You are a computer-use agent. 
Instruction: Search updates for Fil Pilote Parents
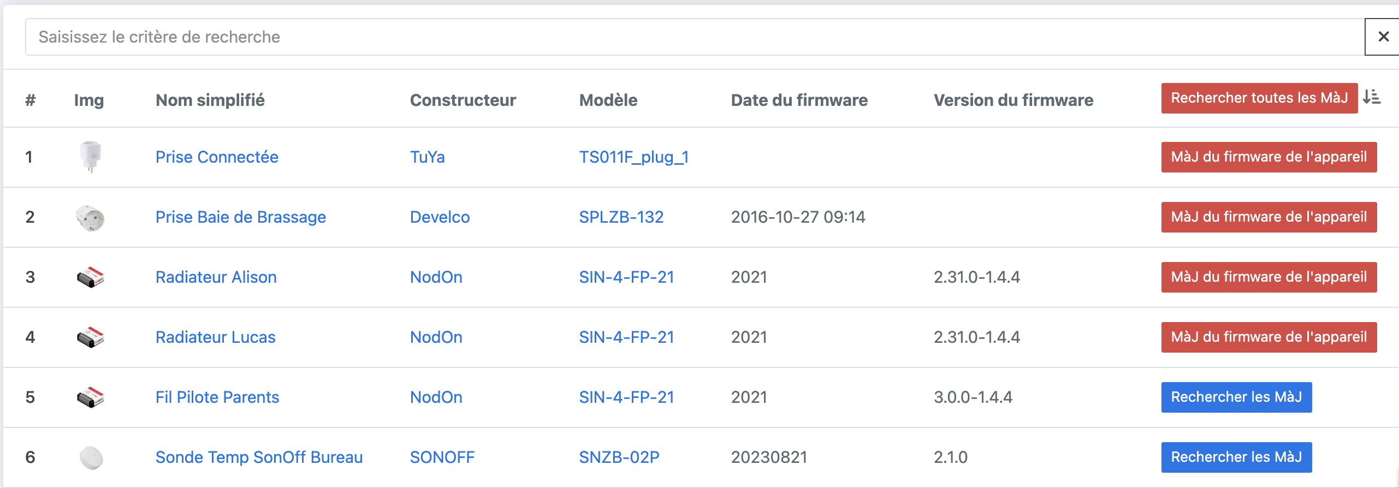click(1236, 397)
